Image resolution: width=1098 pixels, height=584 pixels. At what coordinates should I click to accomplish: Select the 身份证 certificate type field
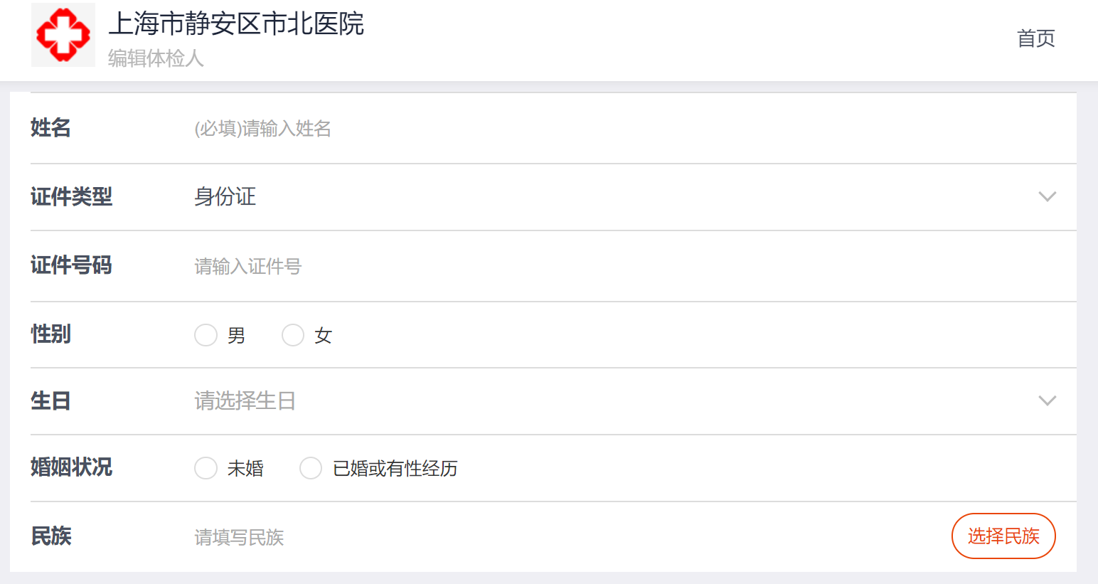click(x=225, y=197)
